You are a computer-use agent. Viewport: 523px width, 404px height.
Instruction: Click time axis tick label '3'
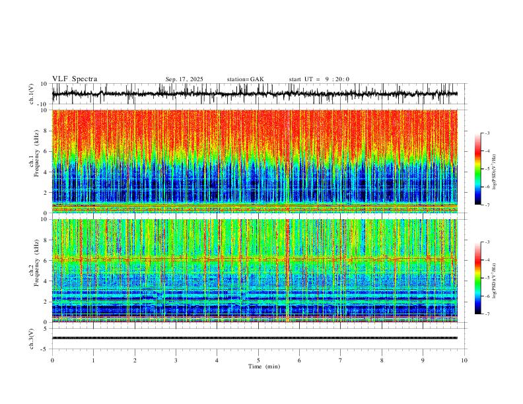[x=176, y=360]
